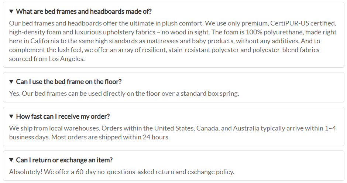Click heading text 'How fast can I receive my order?'

coord(63,116)
